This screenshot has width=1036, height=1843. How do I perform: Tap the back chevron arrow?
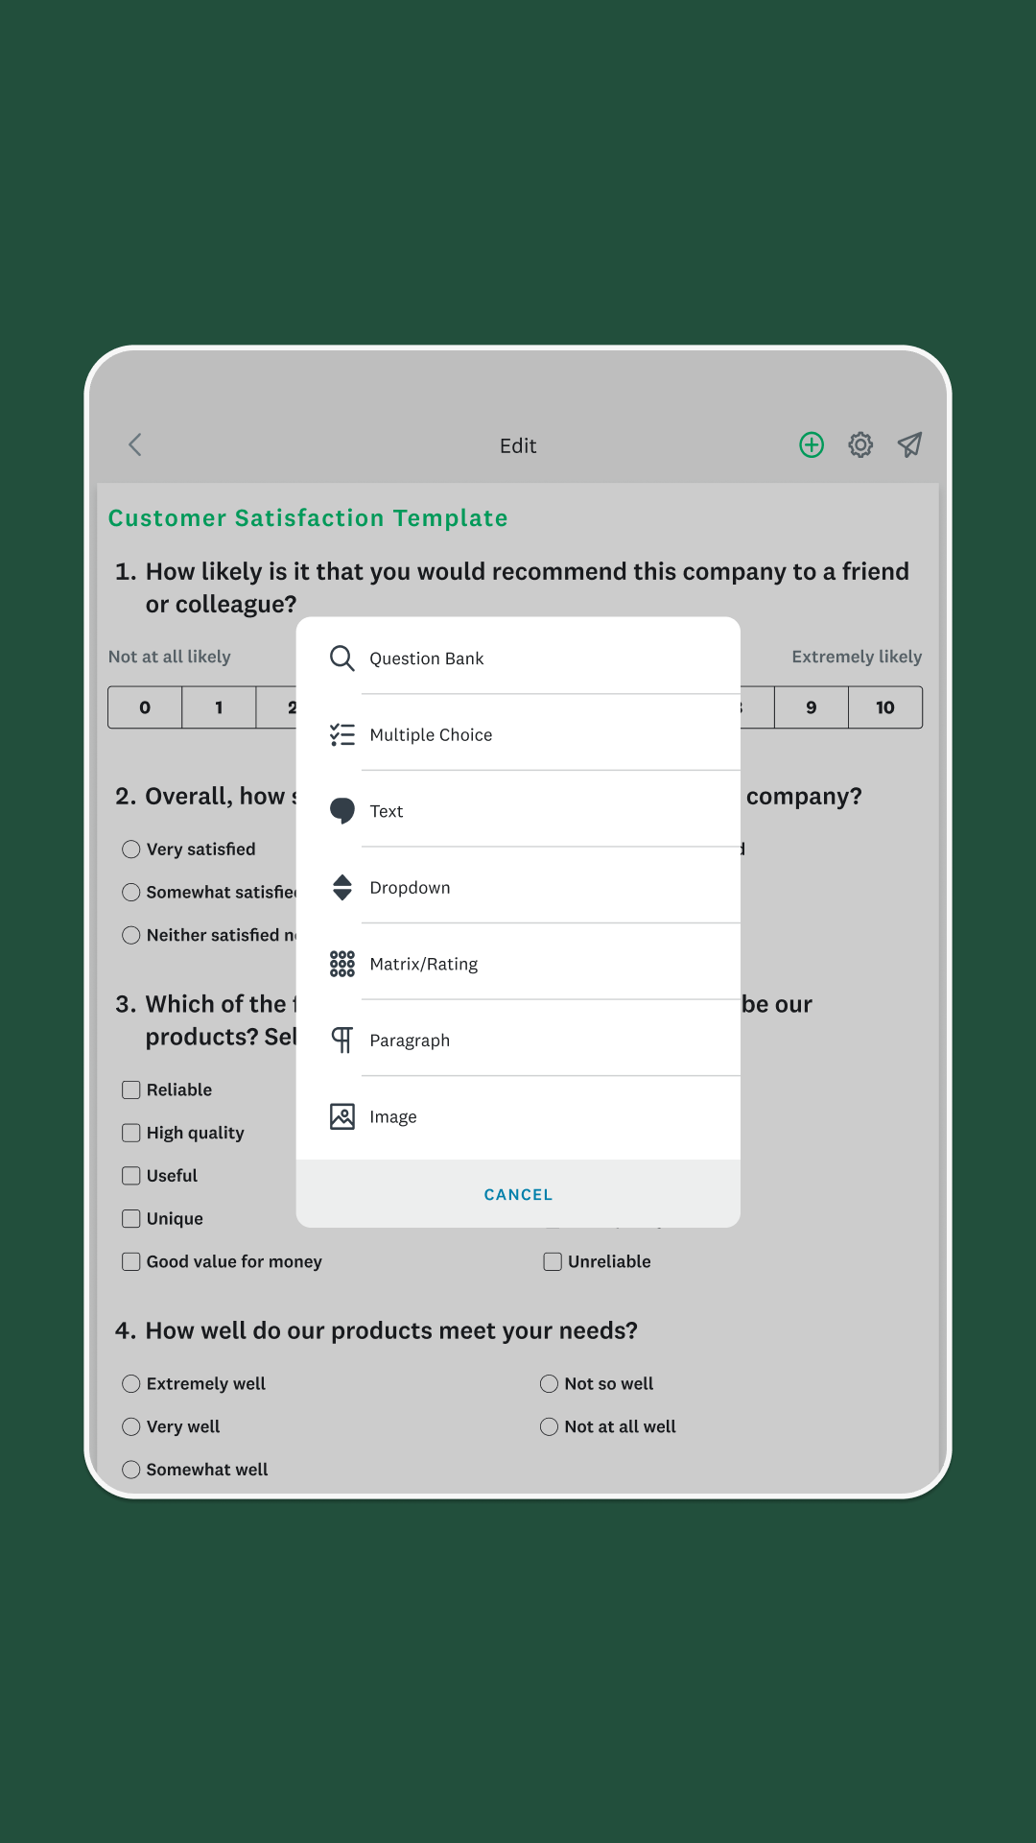coord(135,444)
